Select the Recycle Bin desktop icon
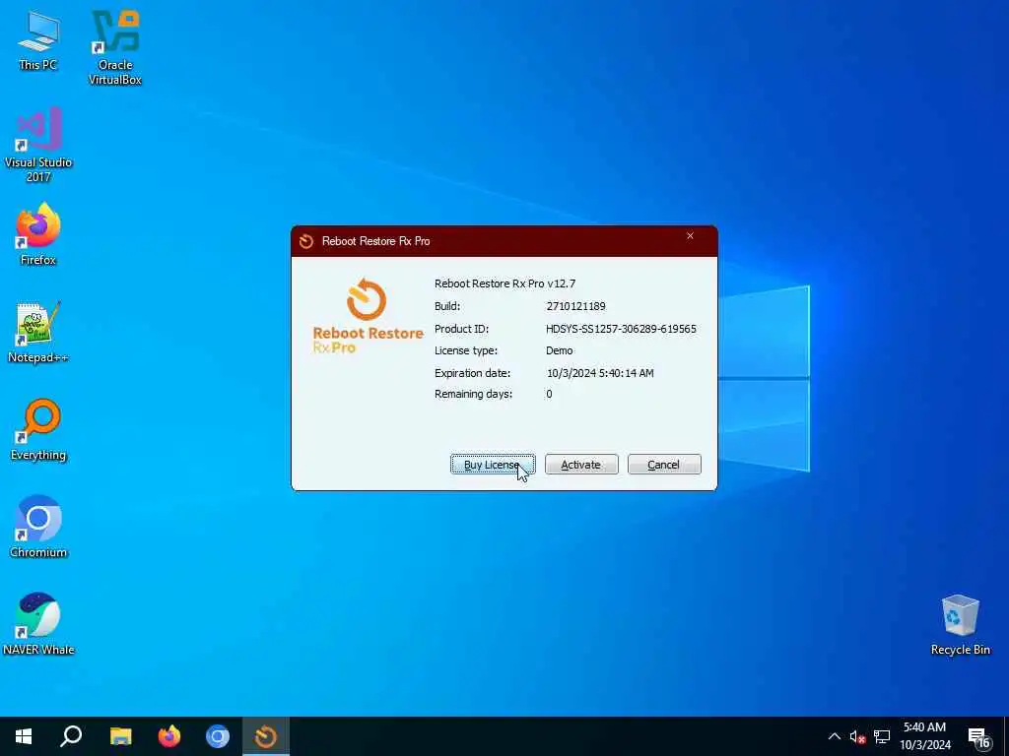 coord(960,624)
